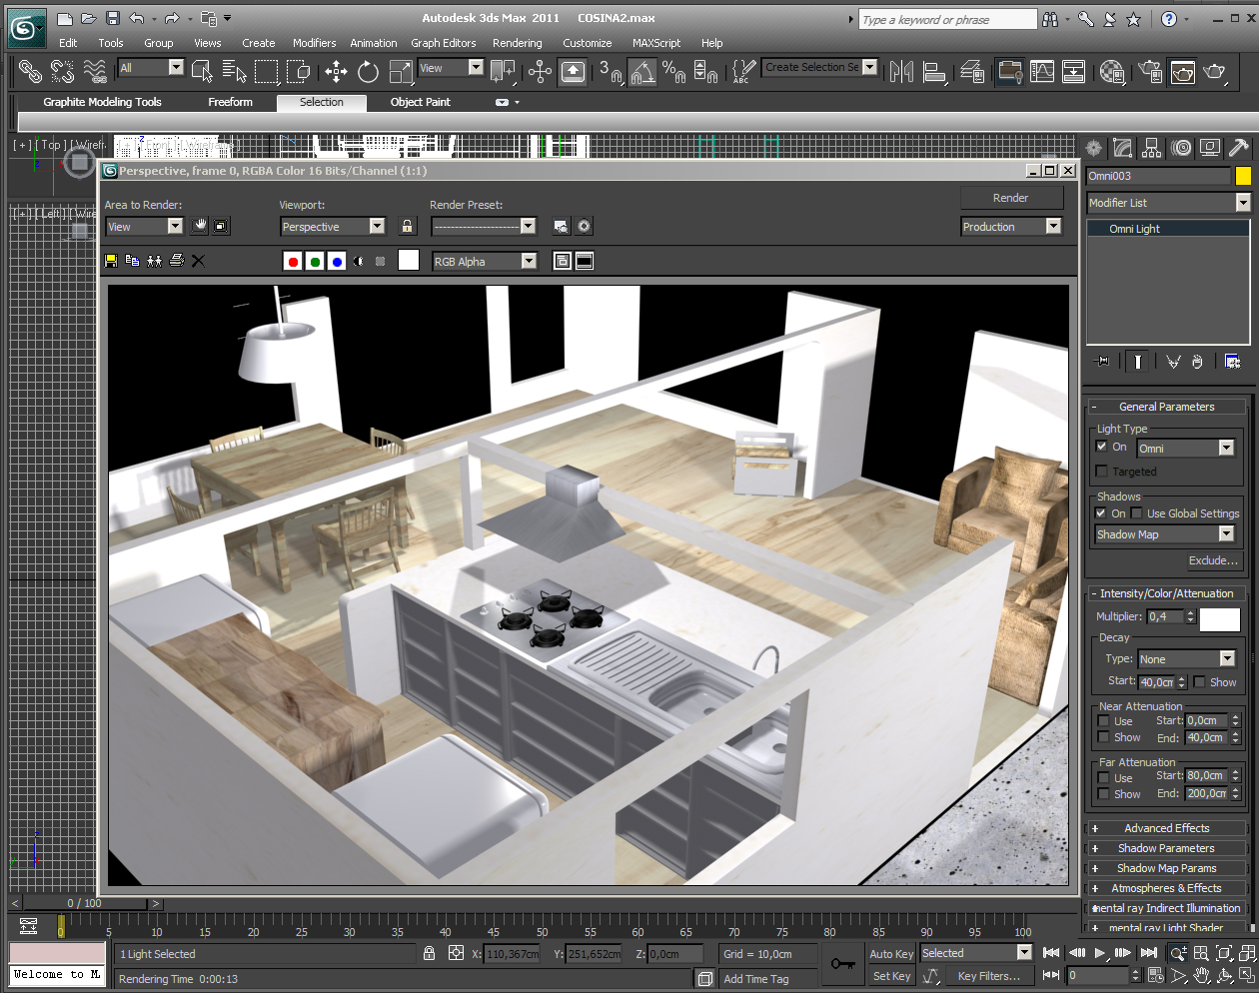Enable the Targeted checkbox
Viewport: 1259px width, 993px height.
[1101, 472]
